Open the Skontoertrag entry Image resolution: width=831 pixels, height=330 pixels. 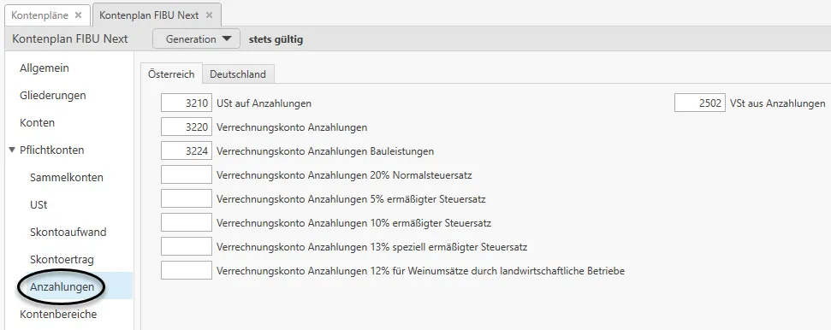pyautogui.click(x=62, y=260)
